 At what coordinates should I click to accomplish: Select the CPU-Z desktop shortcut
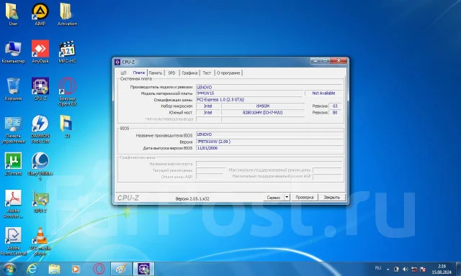point(40,89)
